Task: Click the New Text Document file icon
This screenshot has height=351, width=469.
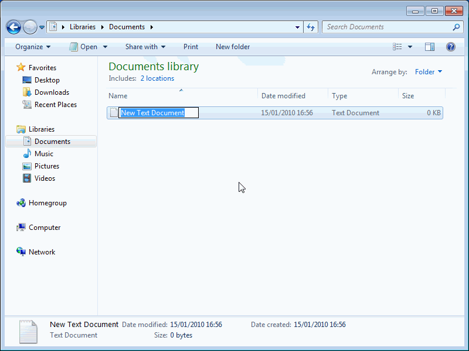Action: [114, 112]
